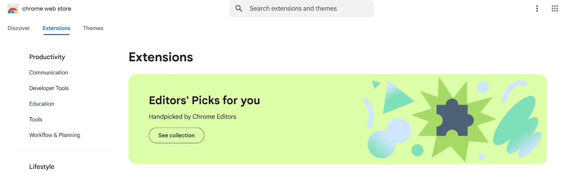The image size is (563, 177).
Task: Select the Workflow & Planning category
Action: [x=55, y=135]
